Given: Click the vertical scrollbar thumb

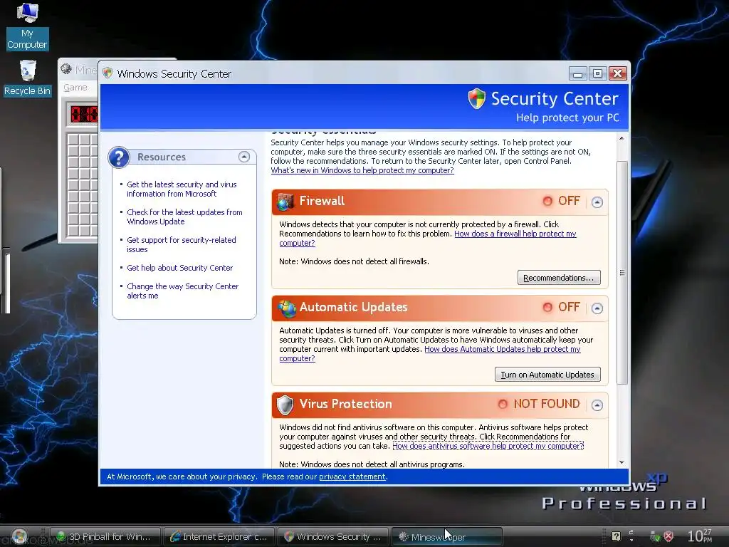Looking at the screenshot, I should (x=622, y=273).
